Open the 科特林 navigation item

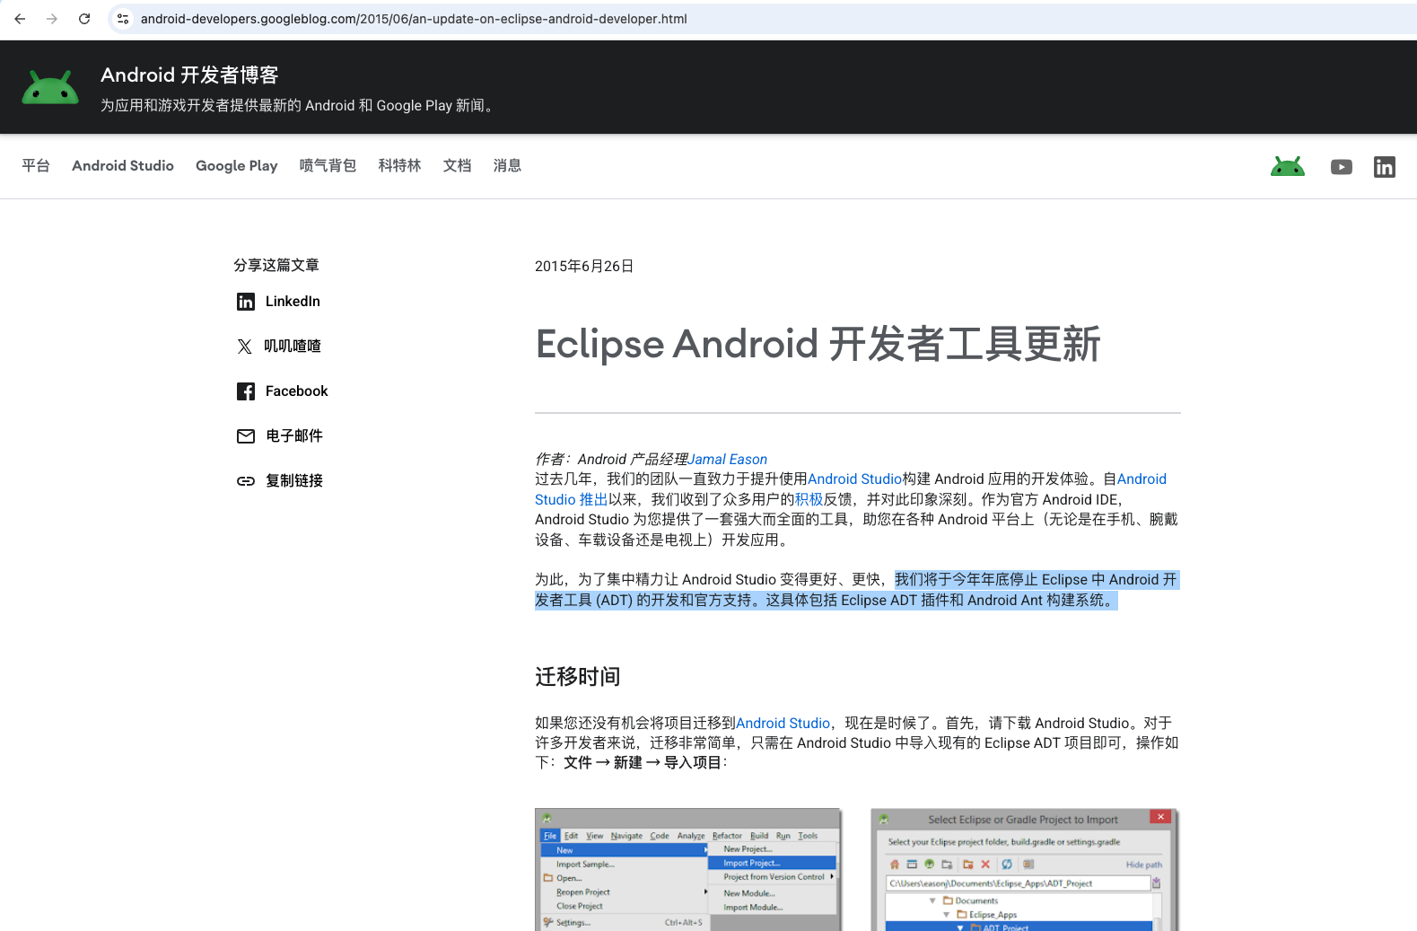(400, 166)
